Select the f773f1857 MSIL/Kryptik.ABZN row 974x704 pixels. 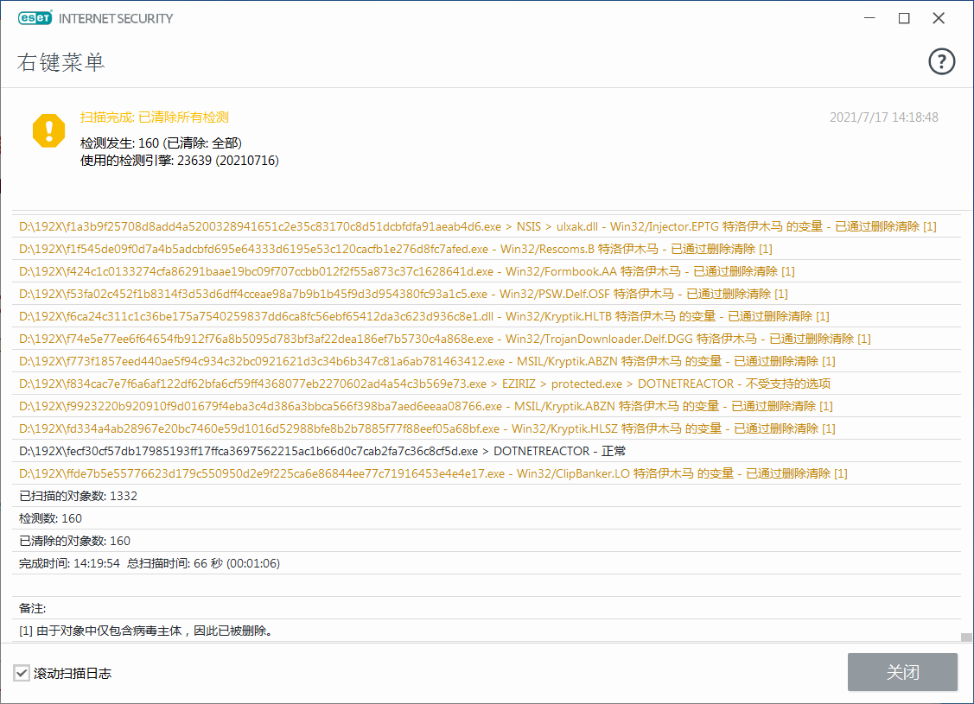pyautogui.click(x=487, y=361)
